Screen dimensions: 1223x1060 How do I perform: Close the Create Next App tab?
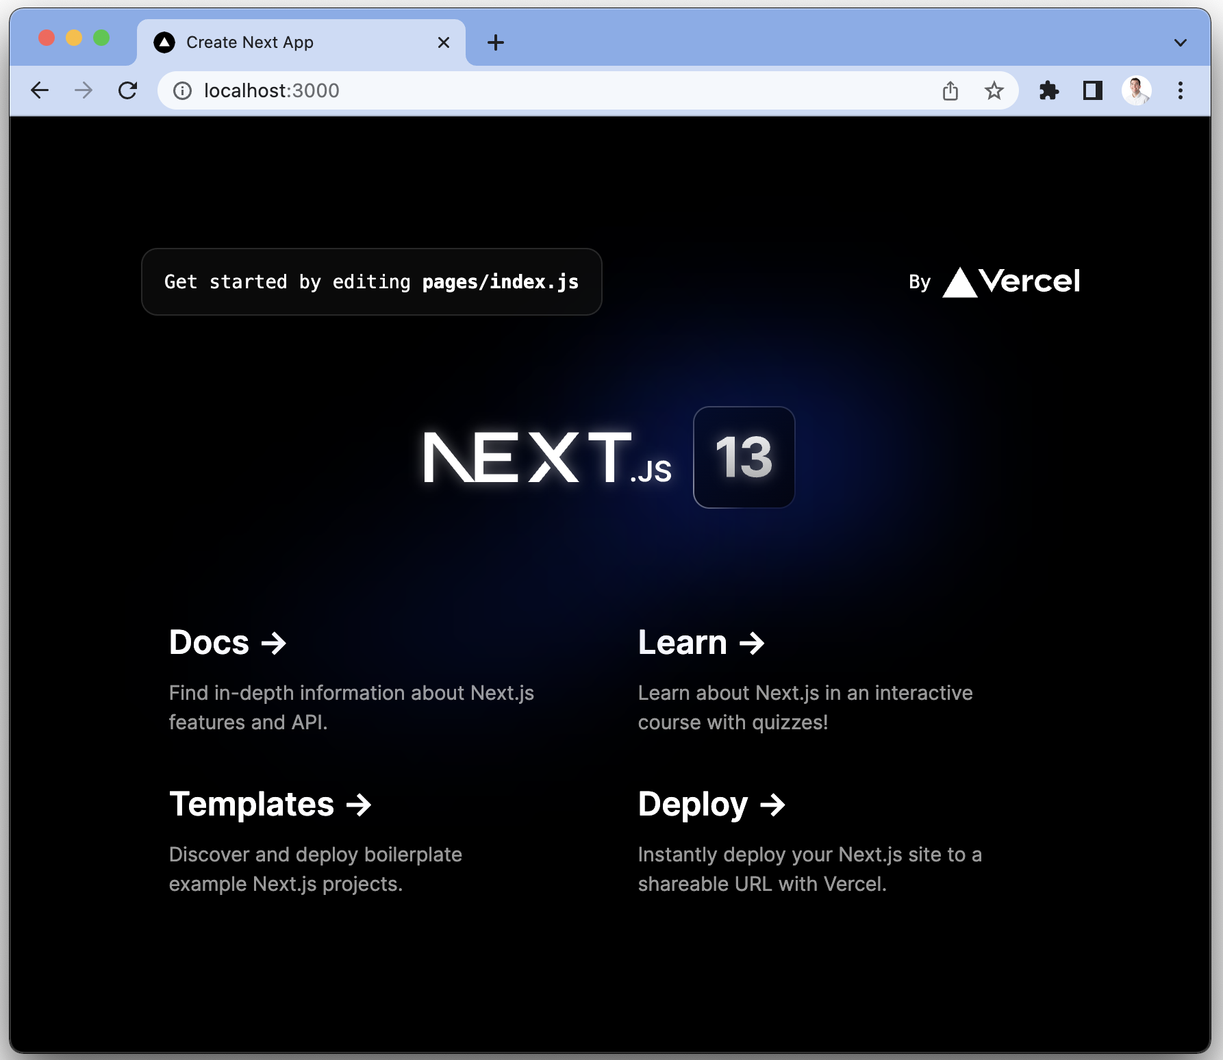444,42
